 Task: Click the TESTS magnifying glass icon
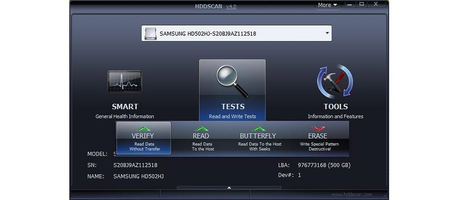click(232, 81)
